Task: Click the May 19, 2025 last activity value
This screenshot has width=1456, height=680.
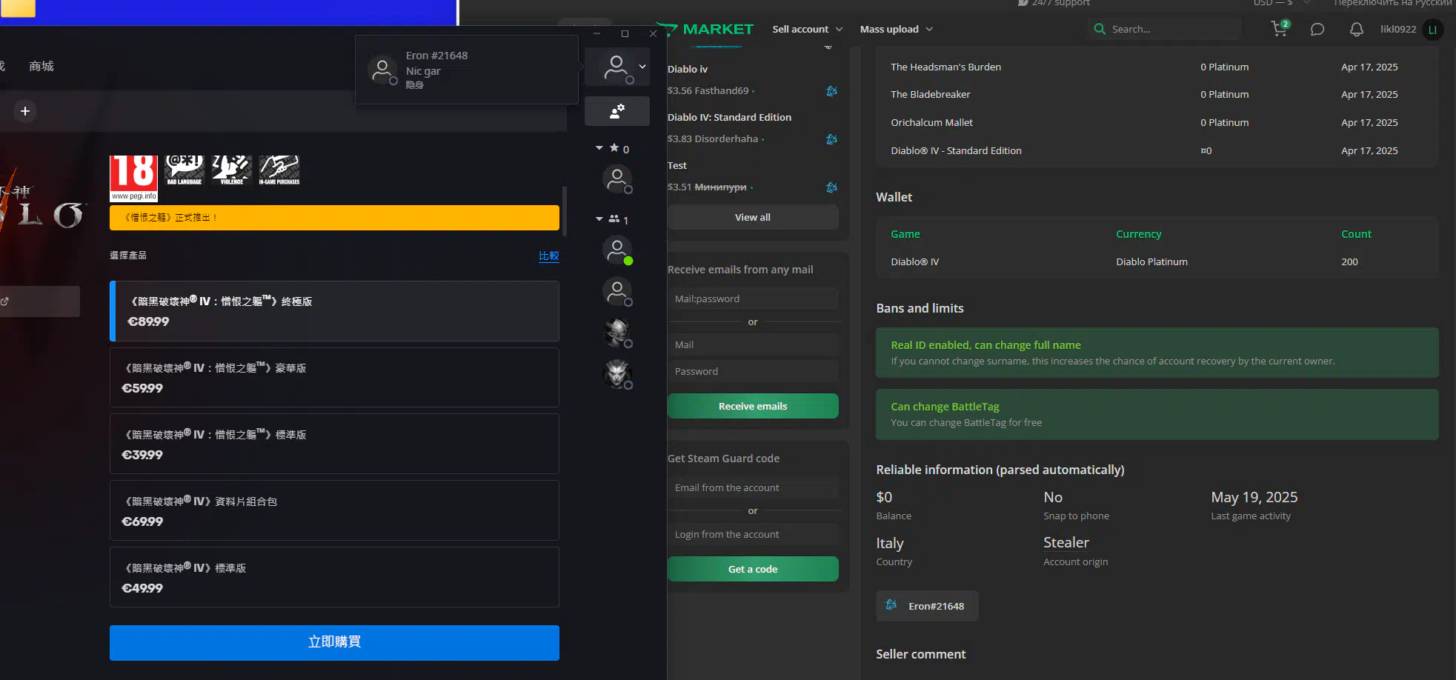Action: point(1254,497)
